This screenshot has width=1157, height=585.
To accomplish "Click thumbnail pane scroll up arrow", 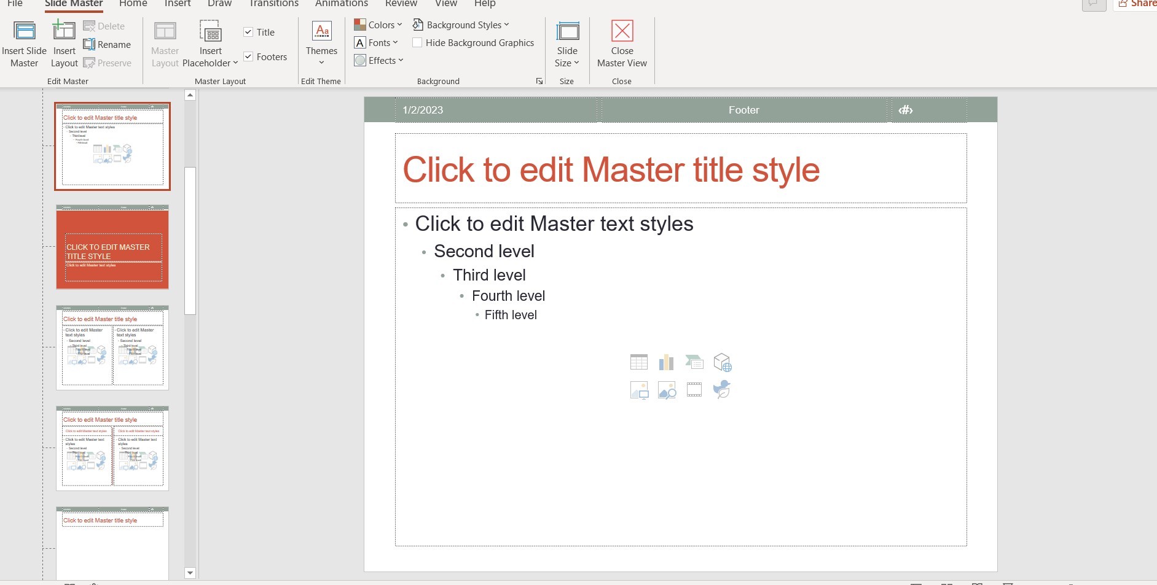I will click(190, 95).
